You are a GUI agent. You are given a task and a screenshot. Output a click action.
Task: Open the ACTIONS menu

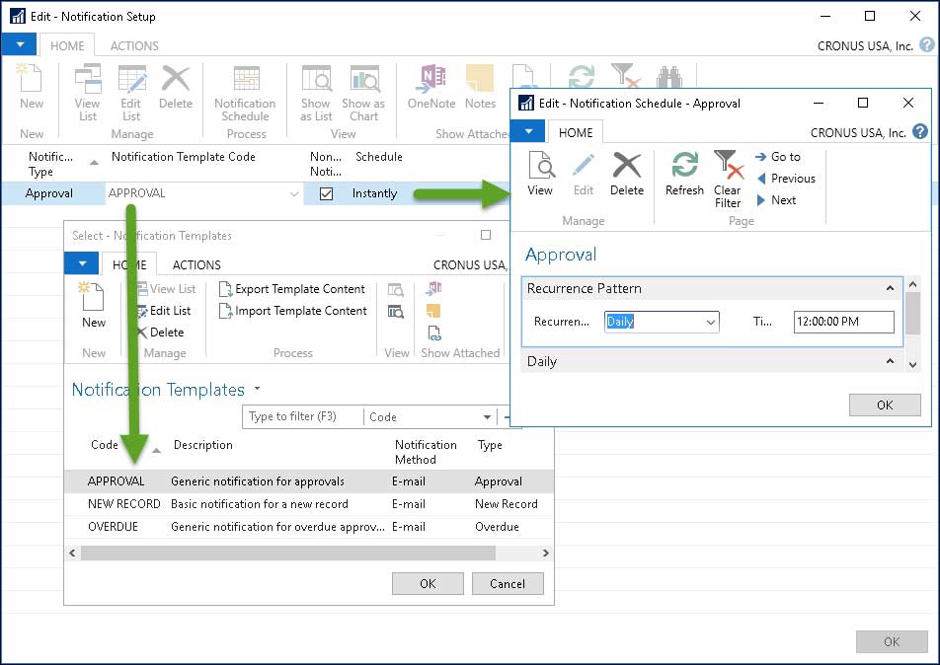[133, 45]
